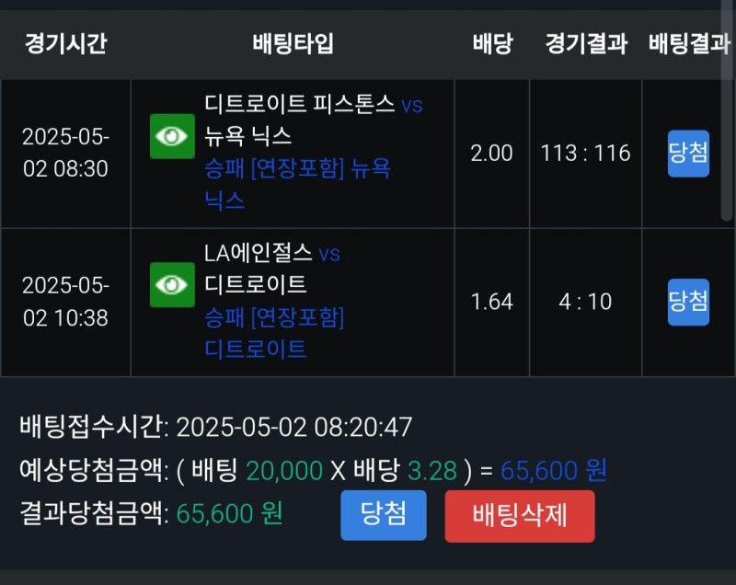This screenshot has height=585, width=736.
Task: Click the 배당 column header
Action: point(492,43)
